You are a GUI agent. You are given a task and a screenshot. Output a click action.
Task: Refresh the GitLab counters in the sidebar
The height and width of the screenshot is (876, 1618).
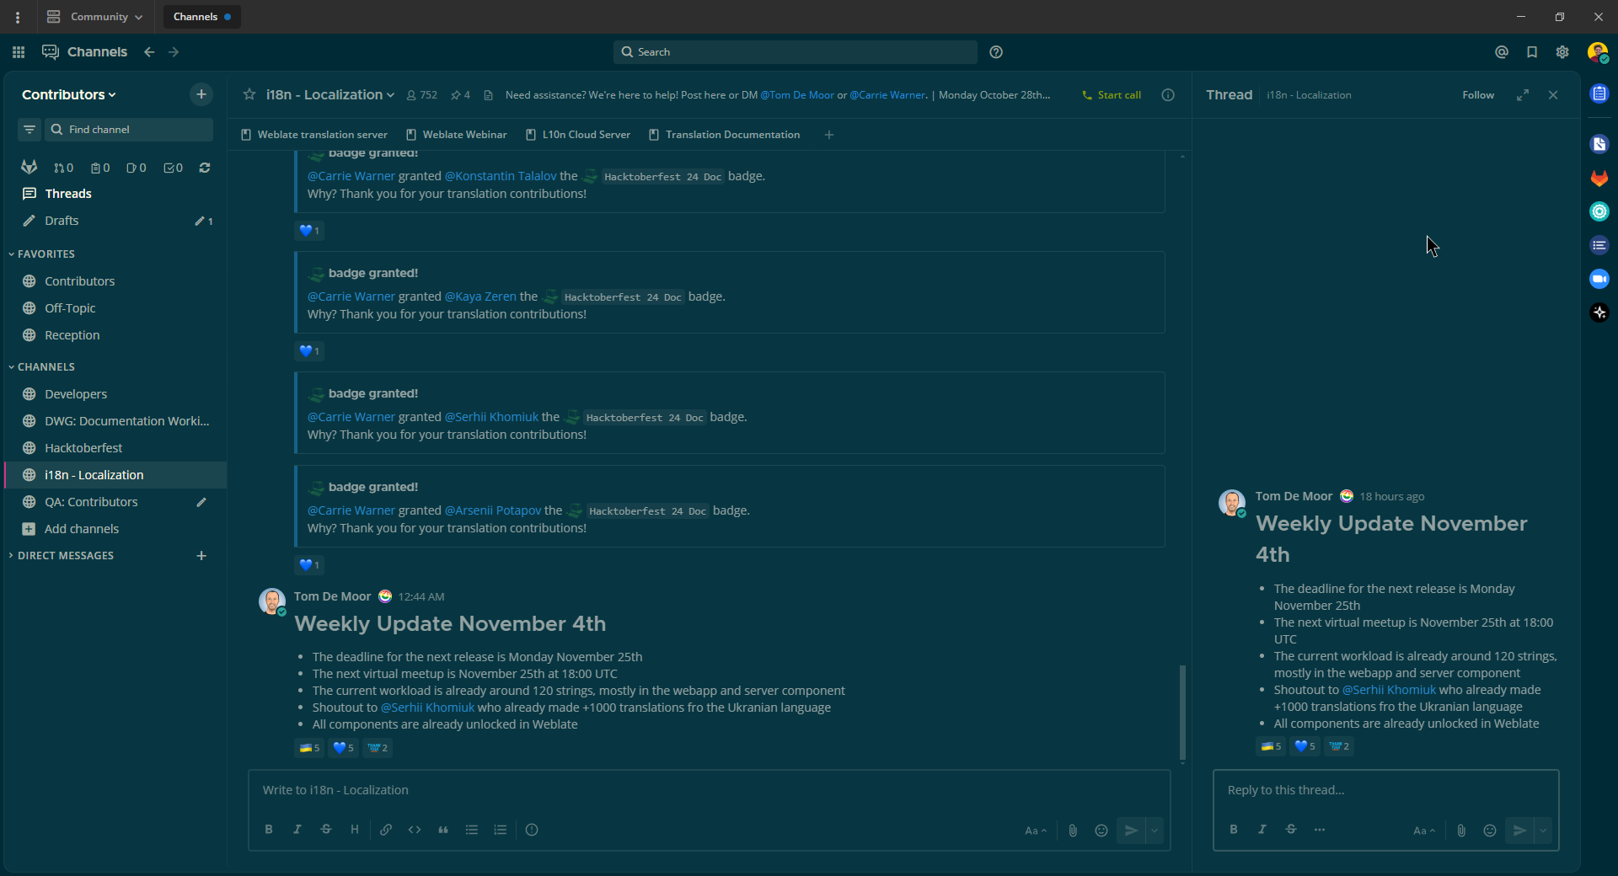click(x=204, y=168)
